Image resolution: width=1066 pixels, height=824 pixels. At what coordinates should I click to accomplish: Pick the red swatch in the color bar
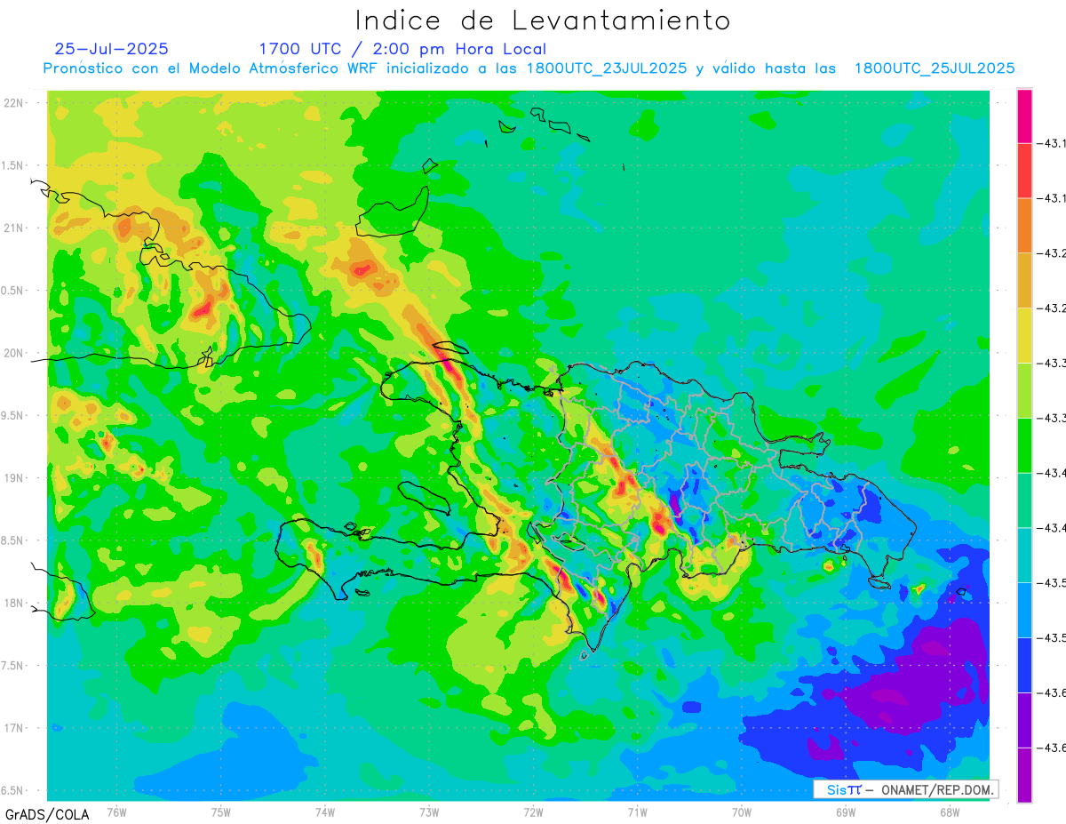coord(1024,171)
